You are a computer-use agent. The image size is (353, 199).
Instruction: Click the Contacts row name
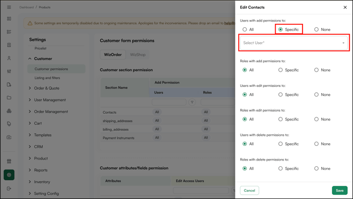coord(110,112)
